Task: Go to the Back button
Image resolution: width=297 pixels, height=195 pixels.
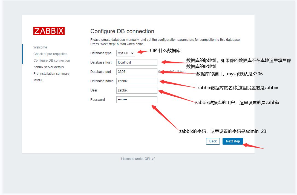Action: pos(213,141)
